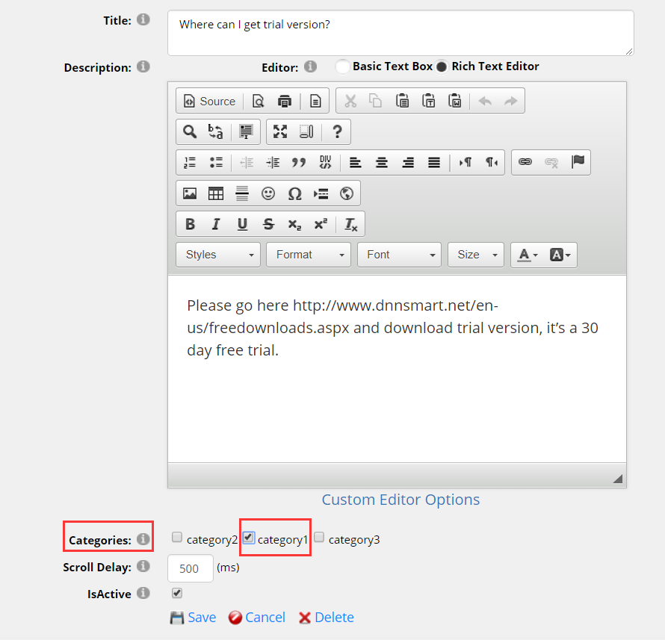Viewport: 665px width, 640px height.
Task: Click Paste from Word icon
Action: point(454,101)
